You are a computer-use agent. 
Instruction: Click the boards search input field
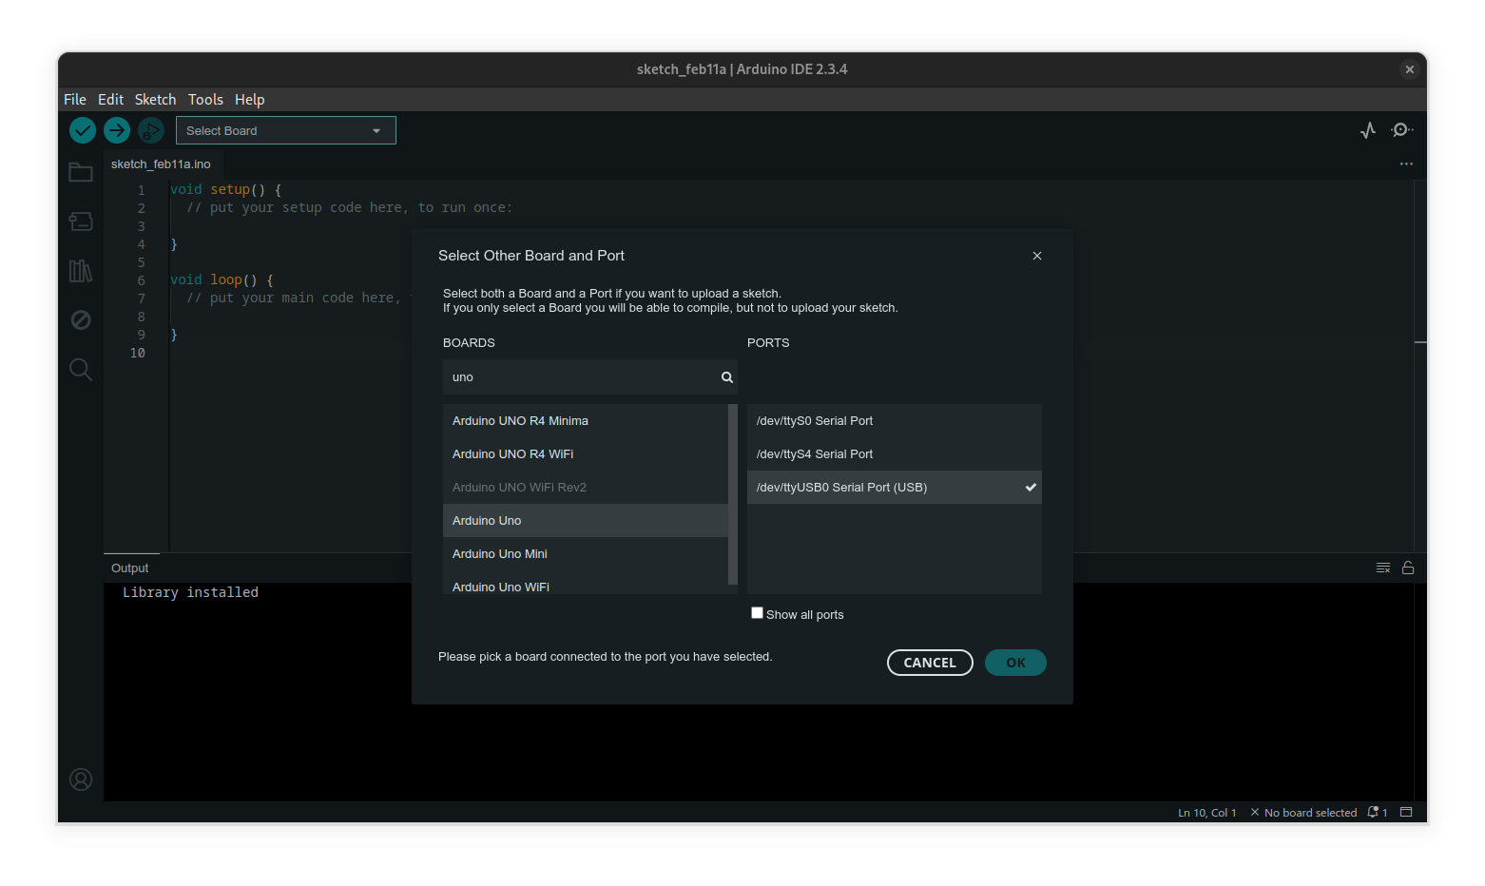click(589, 377)
